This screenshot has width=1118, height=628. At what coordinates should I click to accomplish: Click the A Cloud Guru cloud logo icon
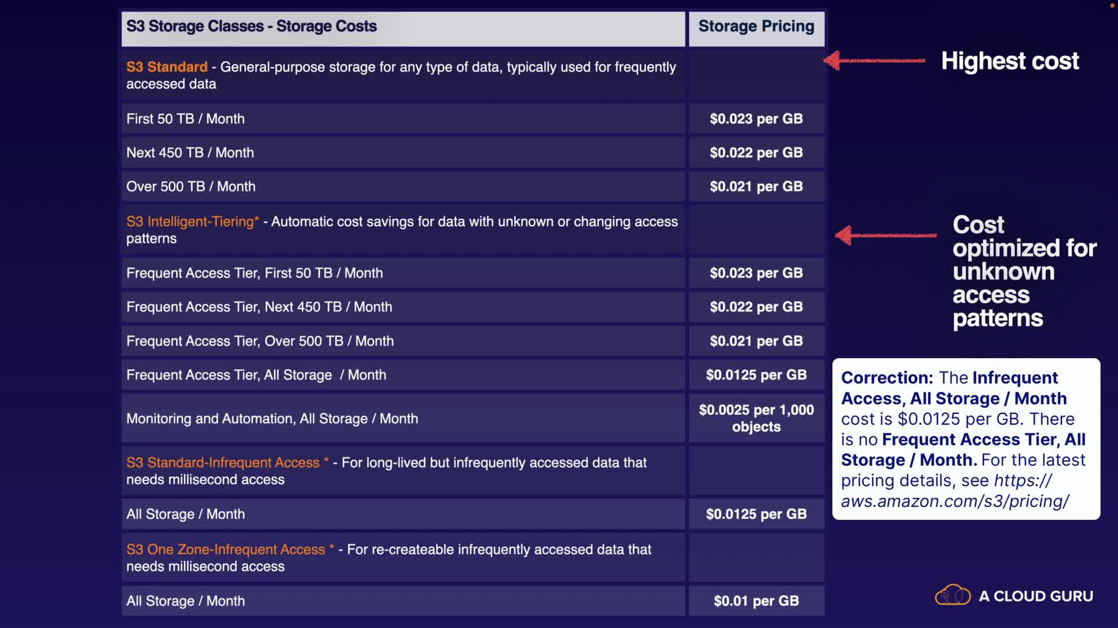[952, 595]
